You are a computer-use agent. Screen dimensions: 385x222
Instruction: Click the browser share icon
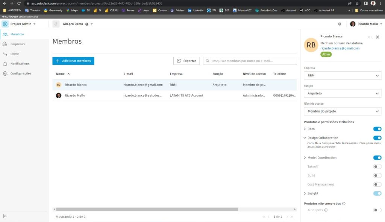click(350, 3)
